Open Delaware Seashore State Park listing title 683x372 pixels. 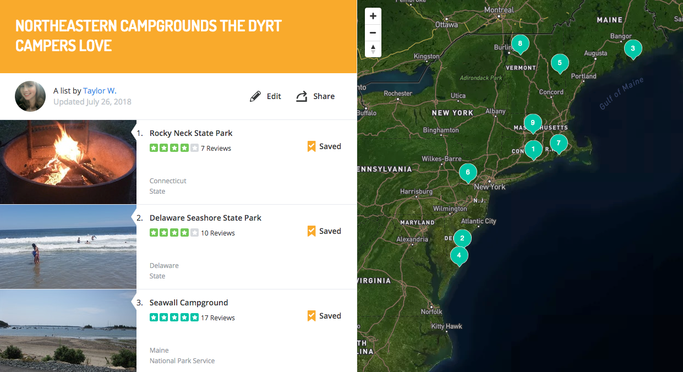click(205, 218)
